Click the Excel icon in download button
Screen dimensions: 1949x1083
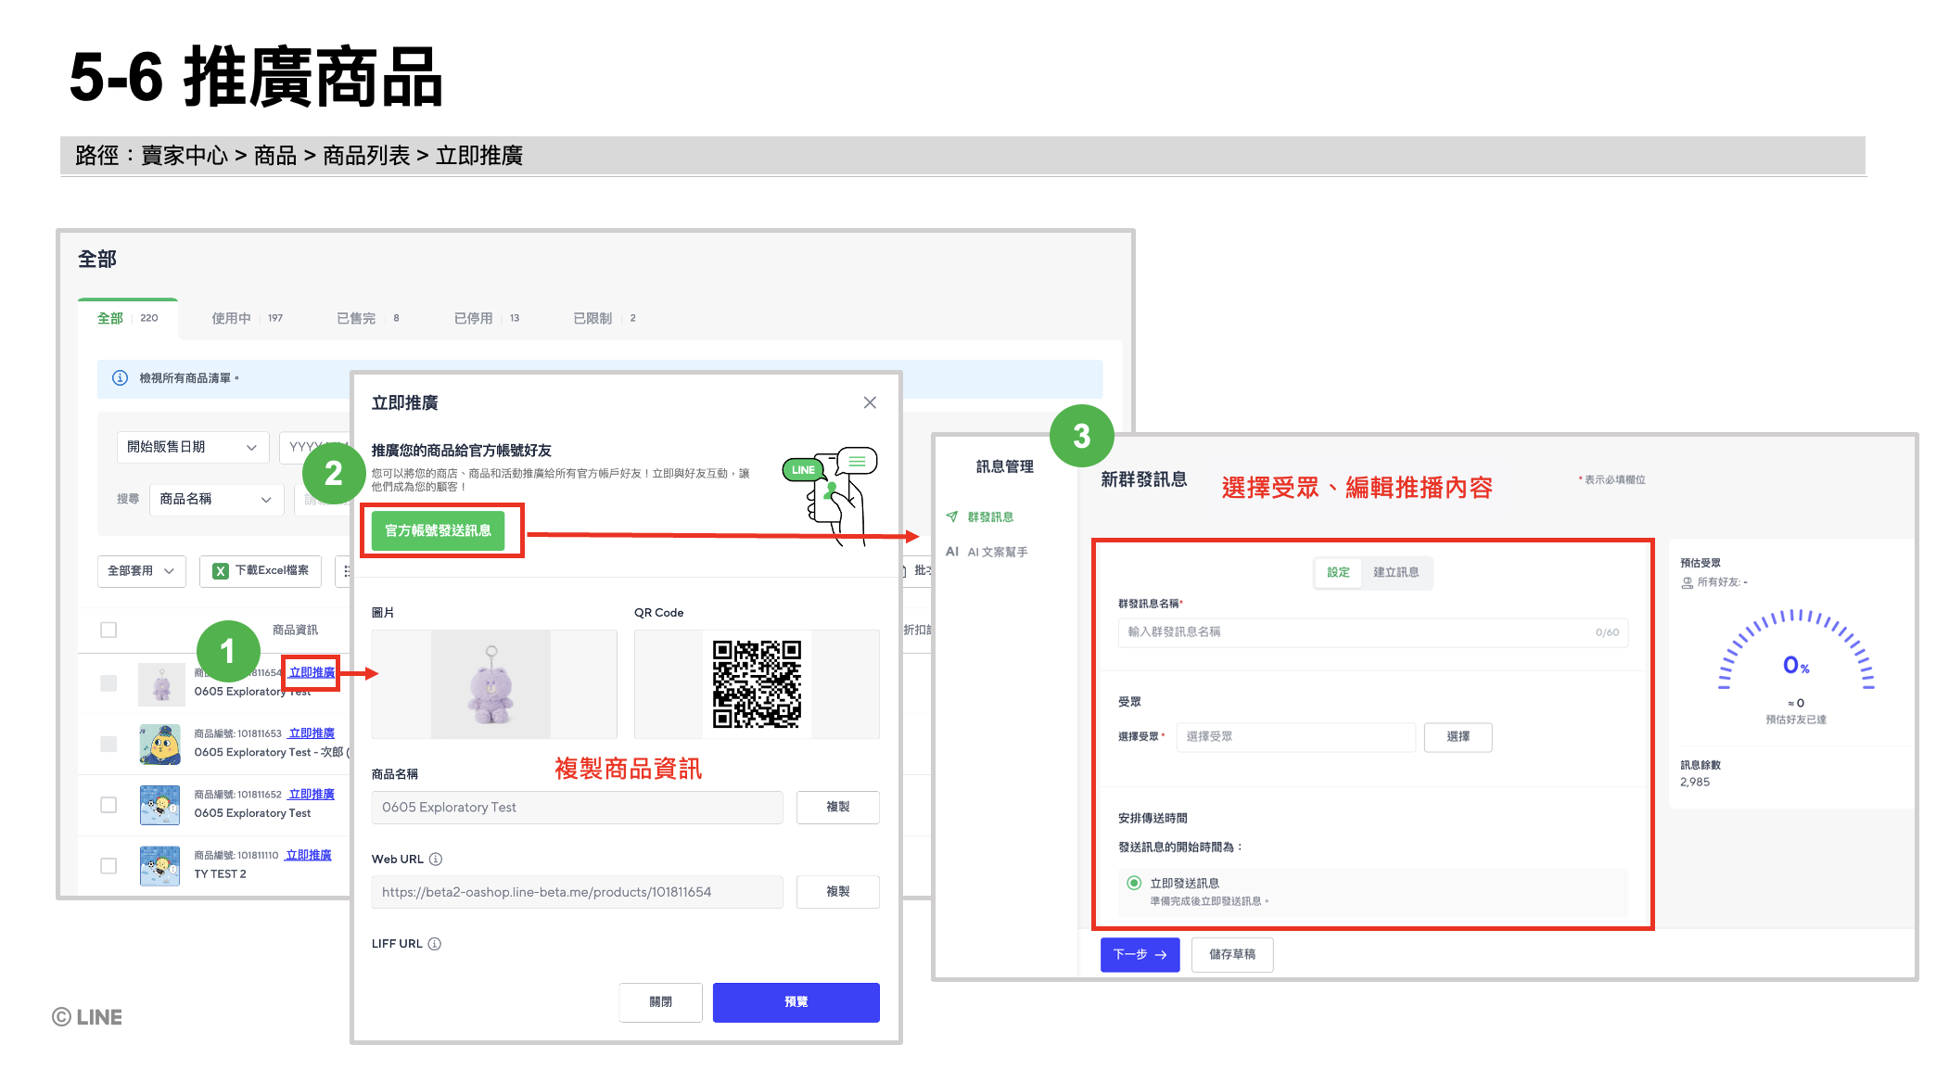point(221,571)
